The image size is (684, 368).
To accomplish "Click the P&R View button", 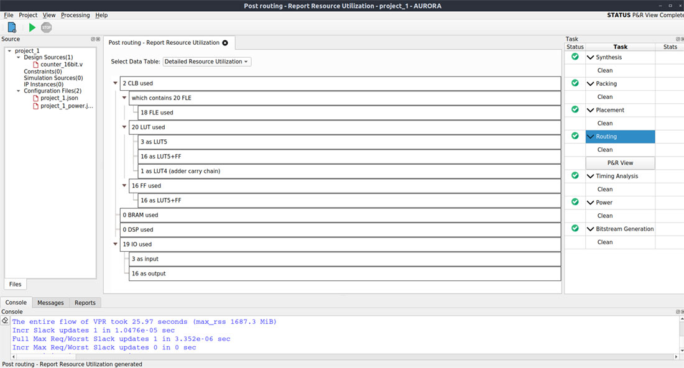I will pyautogui.click(x=621, y=163).
